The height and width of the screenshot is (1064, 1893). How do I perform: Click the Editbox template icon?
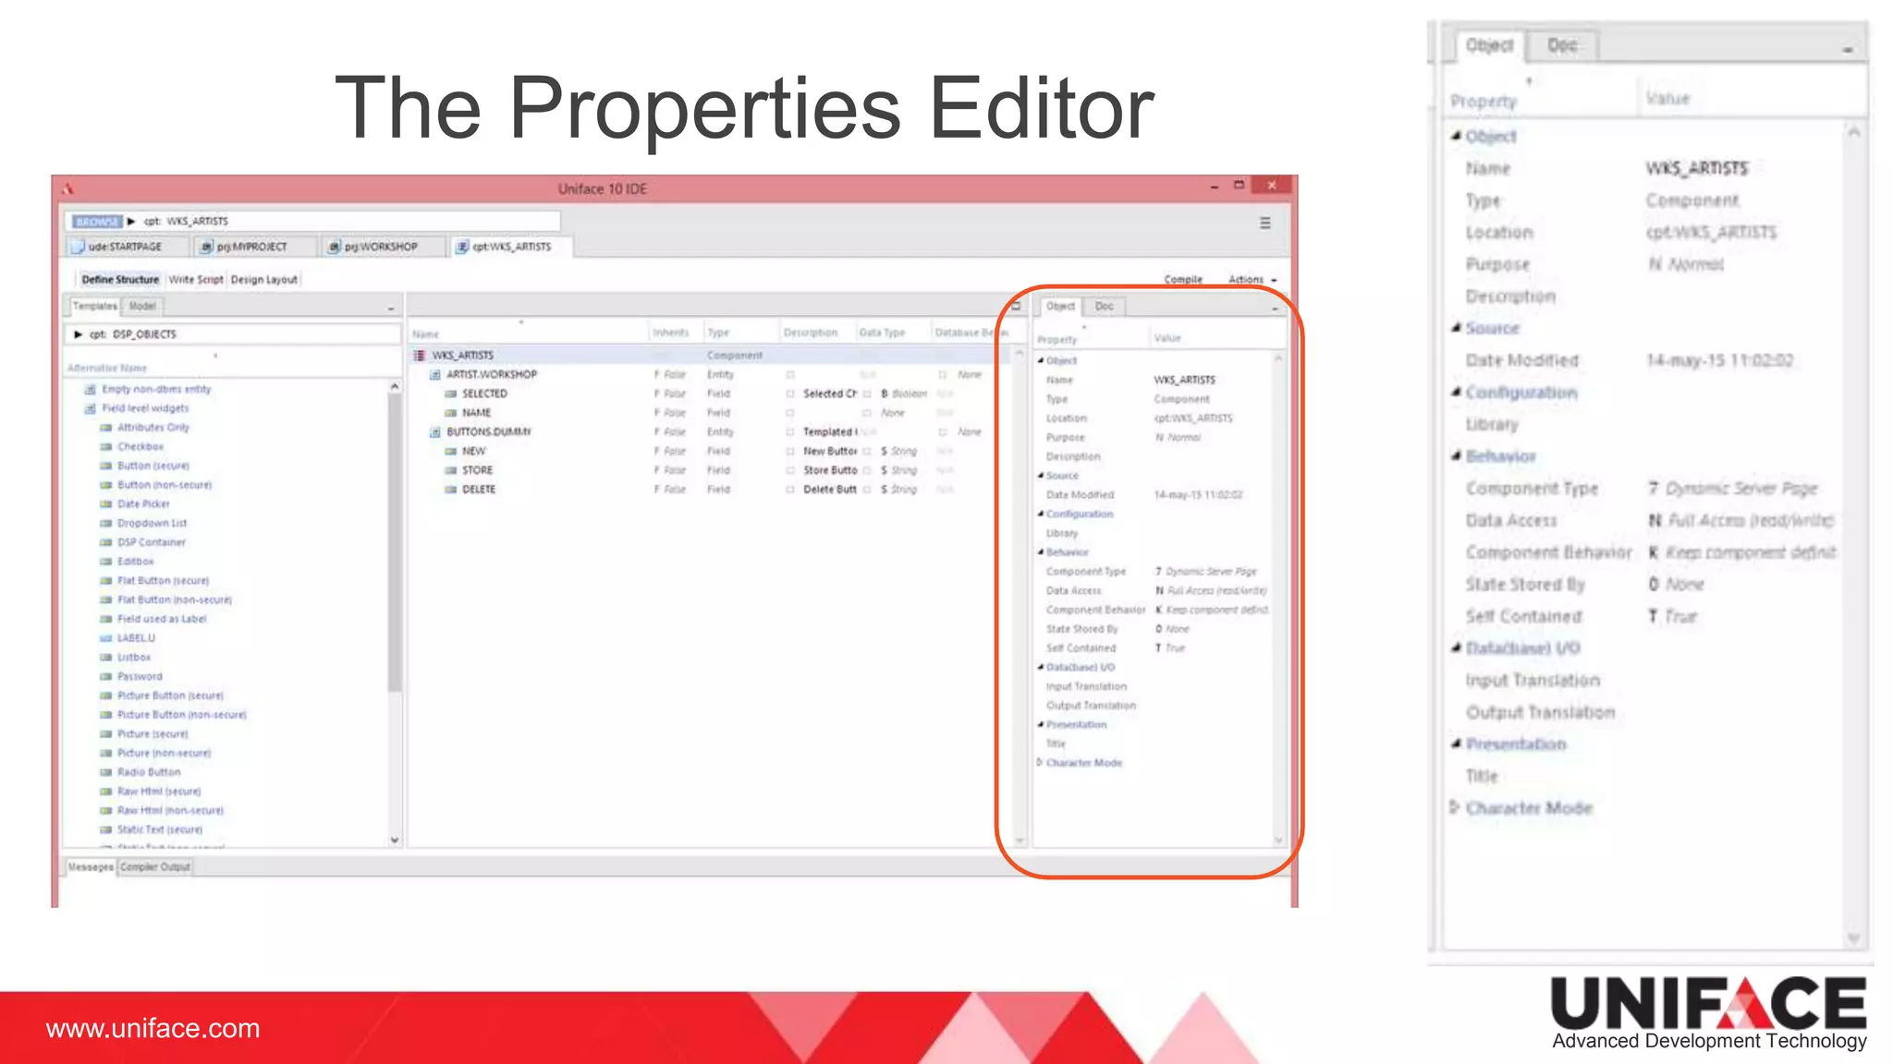[x=106, y=562]
